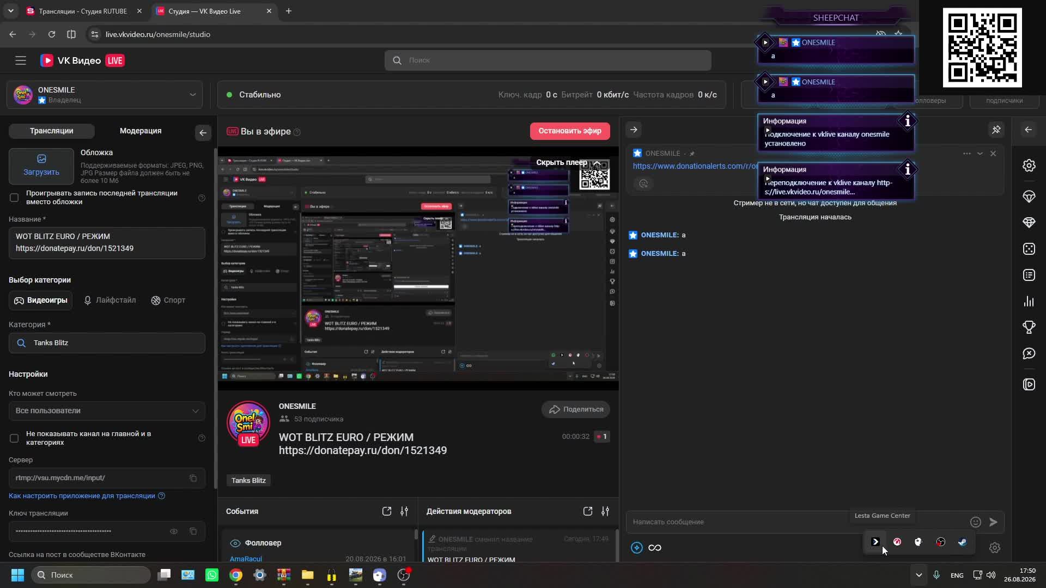Open the VK Видео hamburger menu
The image size is (1046, 588).
click(21, 60)
